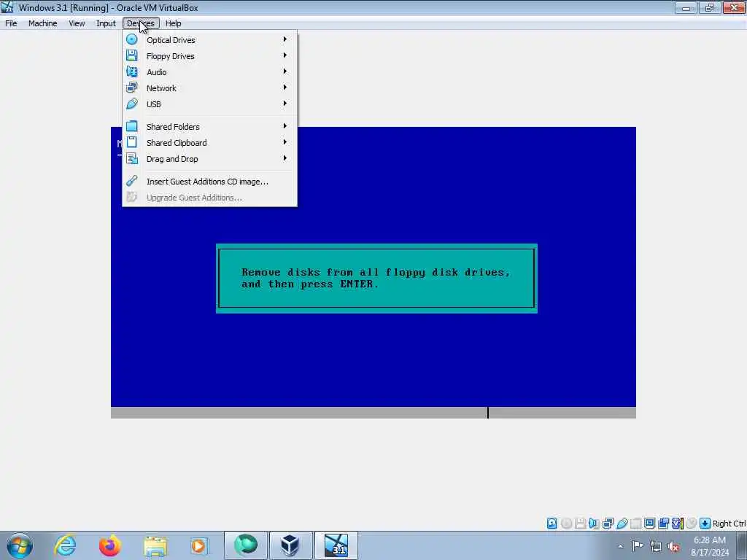The height and width of the screenshot is (560, 747).
Task: Close the Devices menu via its header
Action: (x=141, y=23)
